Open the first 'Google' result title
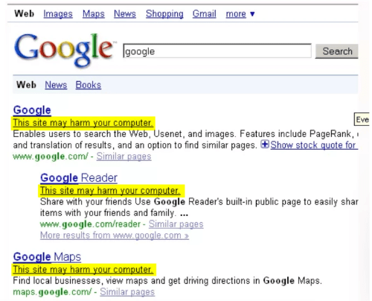 tap(32, 110)
